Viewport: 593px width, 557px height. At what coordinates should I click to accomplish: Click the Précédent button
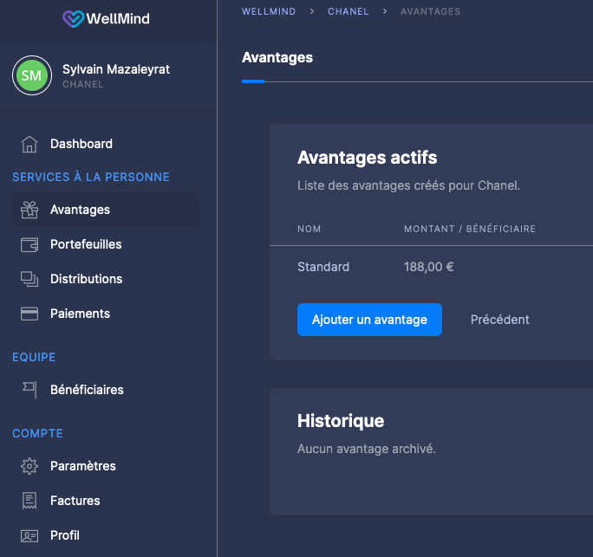point(499,320)
